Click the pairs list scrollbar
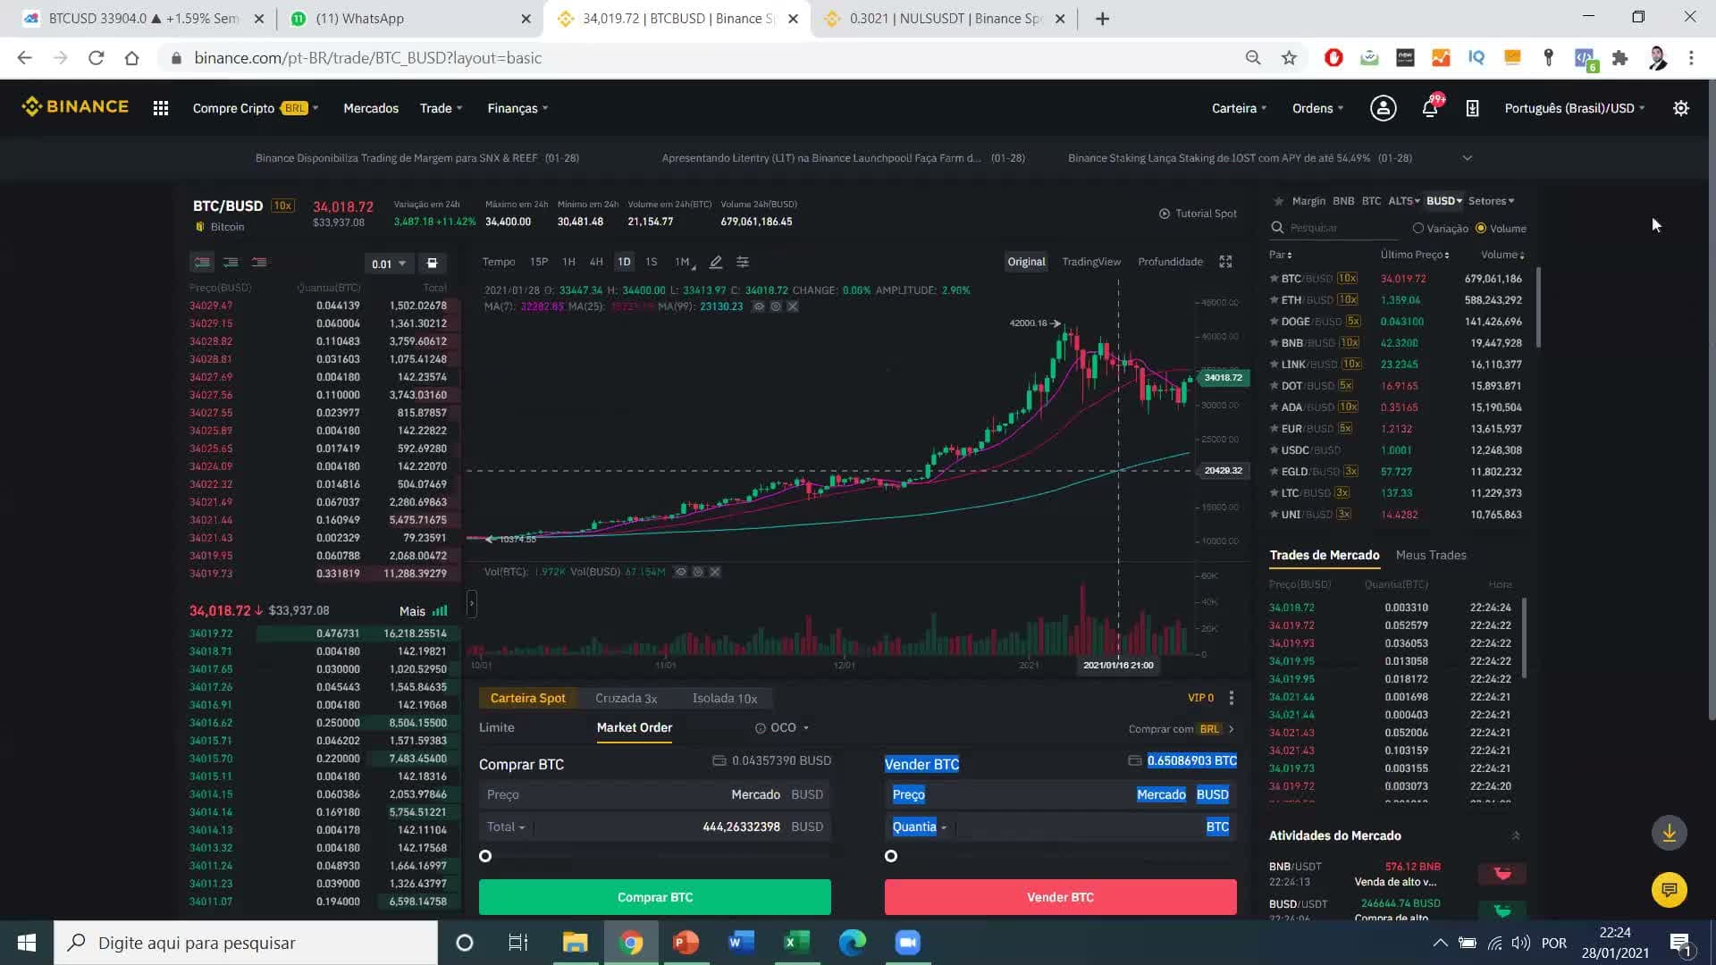This screenshot has width=1716, height=965. coord(1538,308)
